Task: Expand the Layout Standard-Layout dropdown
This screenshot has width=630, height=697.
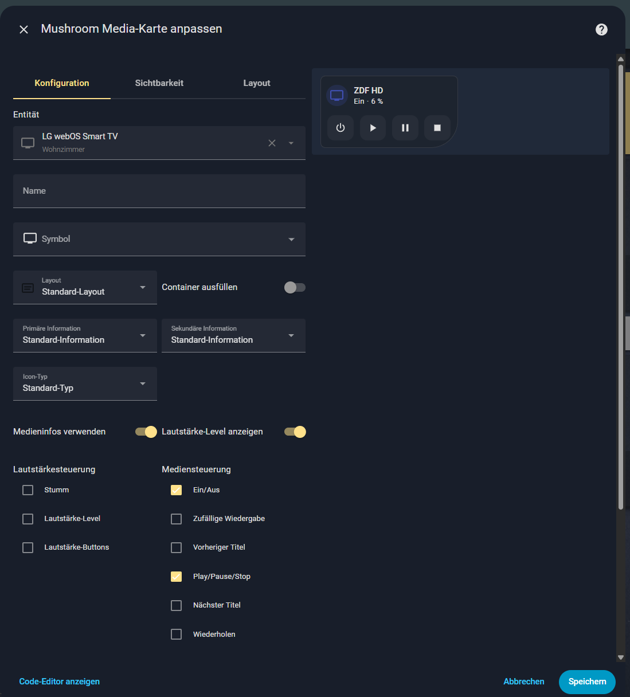Action: coord(85,288)
